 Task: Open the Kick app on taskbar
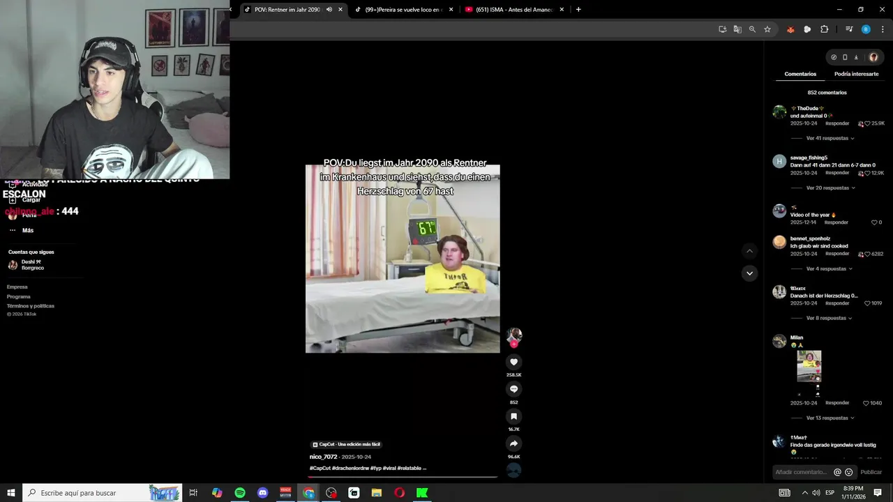coord(422,493)
